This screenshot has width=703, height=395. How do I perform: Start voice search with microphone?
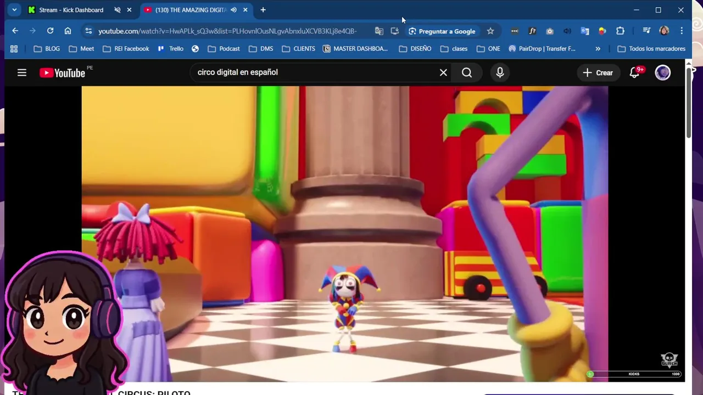tap(500, 72)
